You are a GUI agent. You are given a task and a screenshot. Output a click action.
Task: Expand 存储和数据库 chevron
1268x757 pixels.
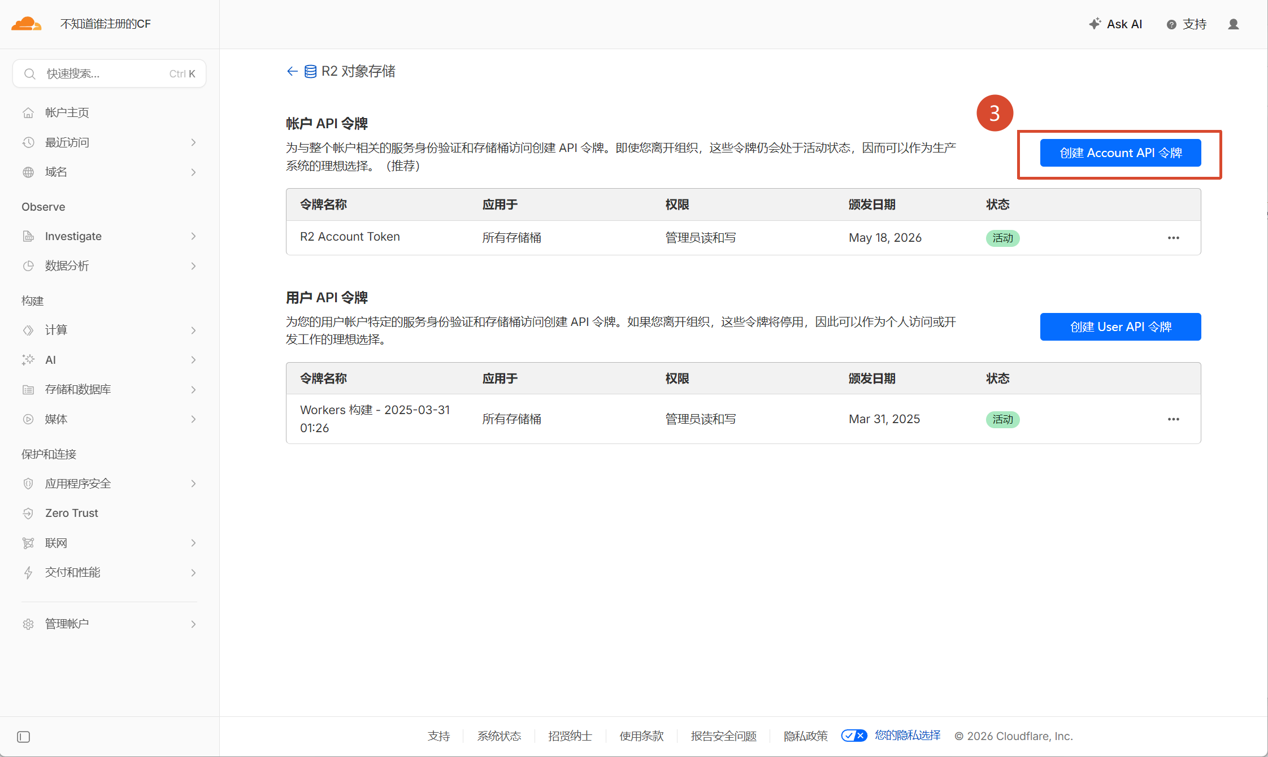click(193, 390)
